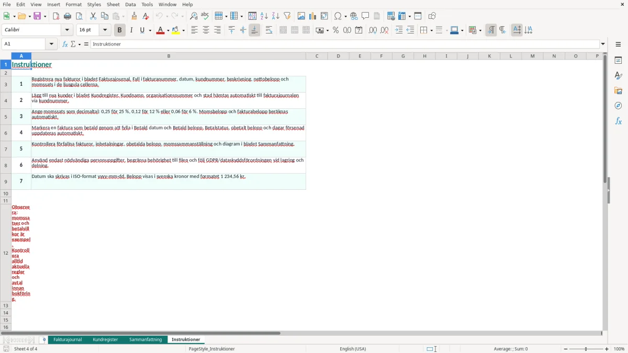
Task: Switch to the Kundregister sheet tab
Action: point(105,340)
